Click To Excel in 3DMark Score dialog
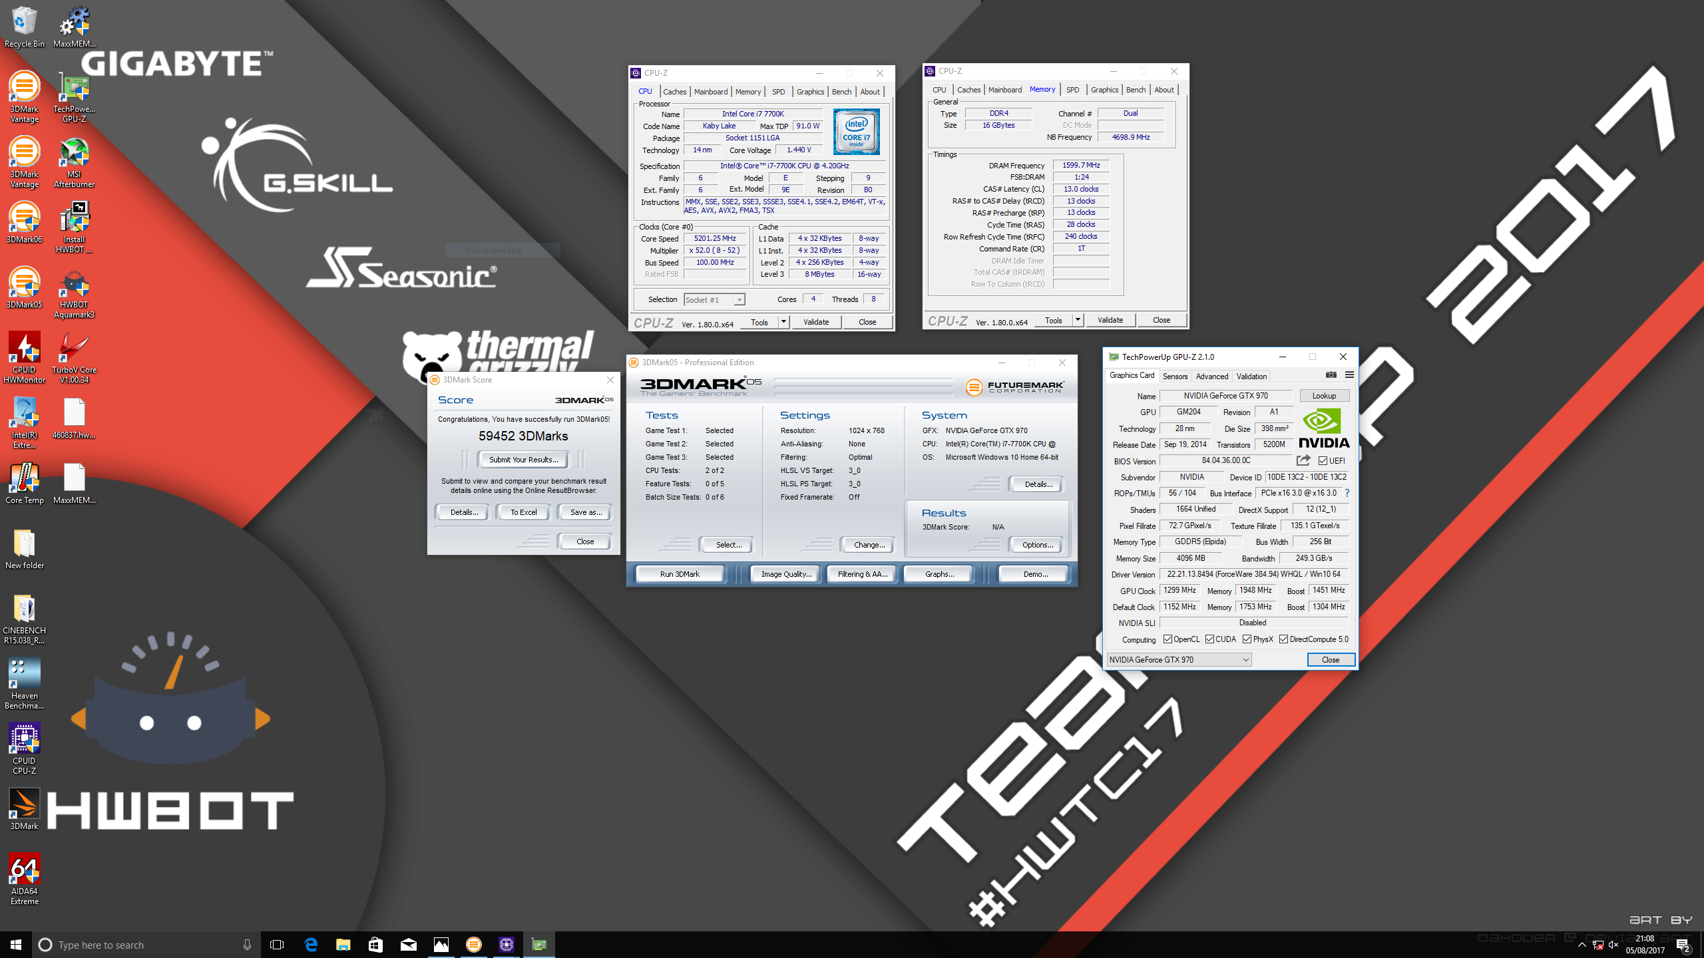1704x958 pixels. pos(523,512)
